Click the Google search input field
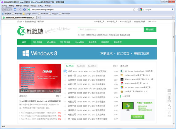The image size is (176, 129). [x=158, y=9]
